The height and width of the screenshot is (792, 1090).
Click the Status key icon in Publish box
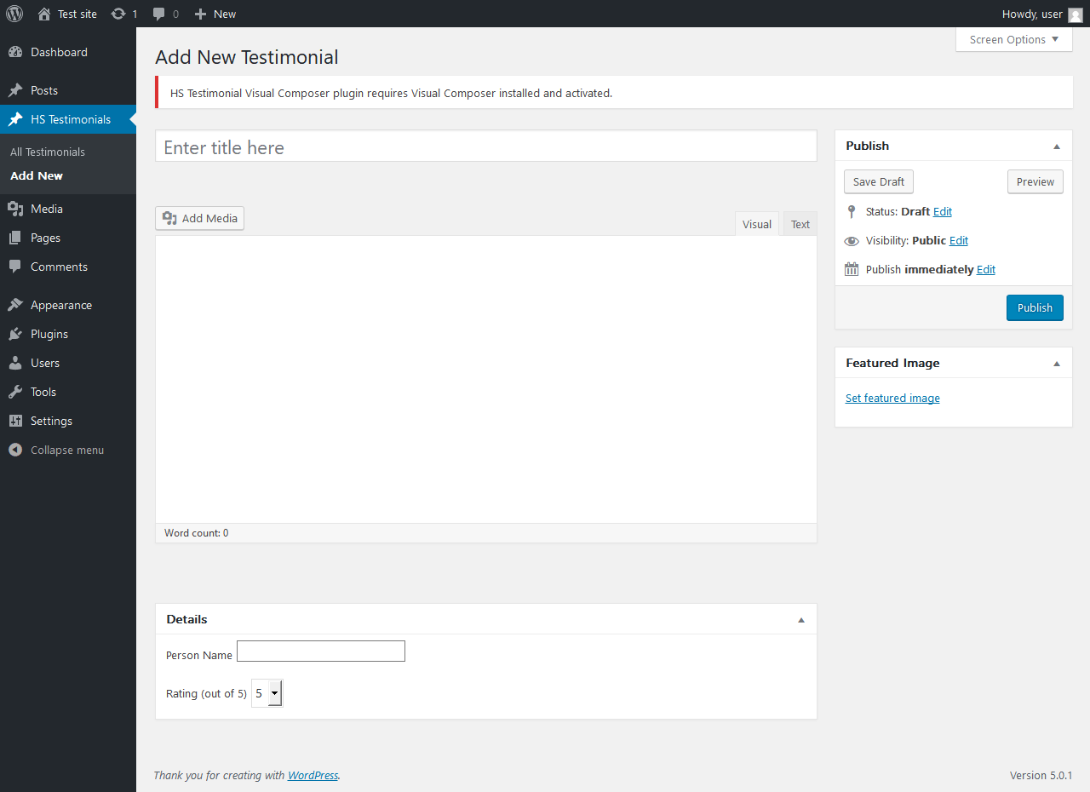click(x=852, y=211)
